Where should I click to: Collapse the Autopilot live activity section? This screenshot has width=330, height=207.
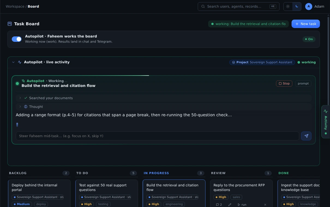pos(13,62)
